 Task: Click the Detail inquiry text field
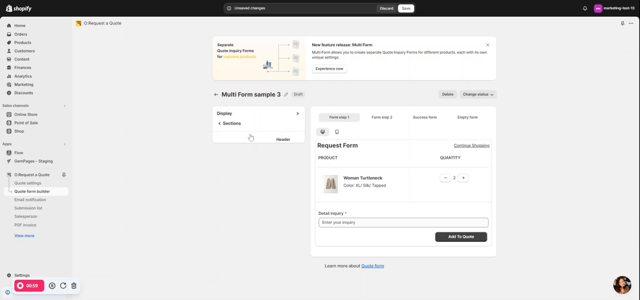pyautogui.click(x=403, y=223)
